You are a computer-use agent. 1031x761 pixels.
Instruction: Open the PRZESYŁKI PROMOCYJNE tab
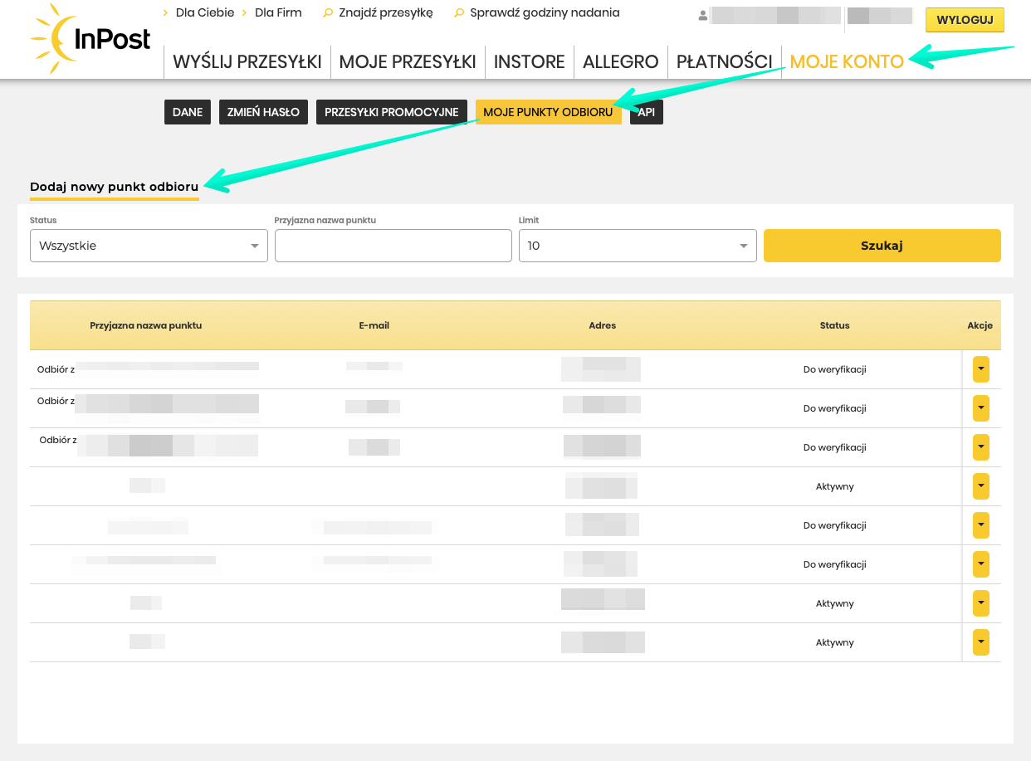(x=392, y=112)
